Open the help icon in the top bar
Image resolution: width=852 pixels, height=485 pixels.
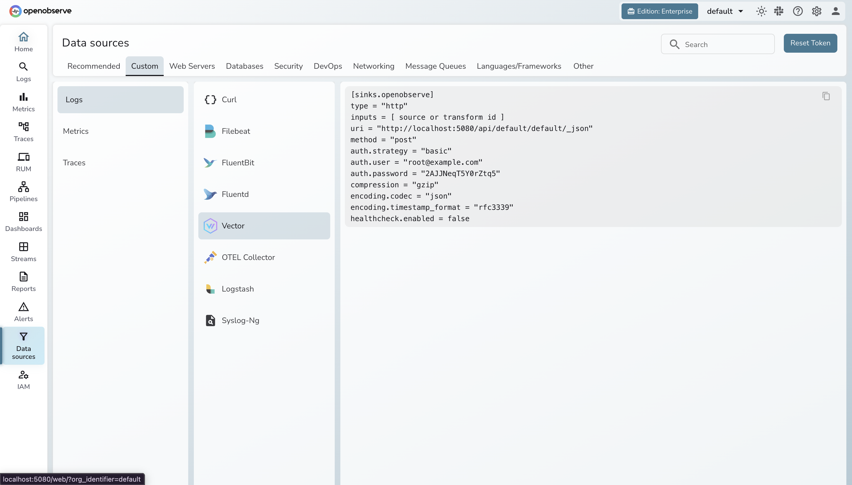point(798,11)
